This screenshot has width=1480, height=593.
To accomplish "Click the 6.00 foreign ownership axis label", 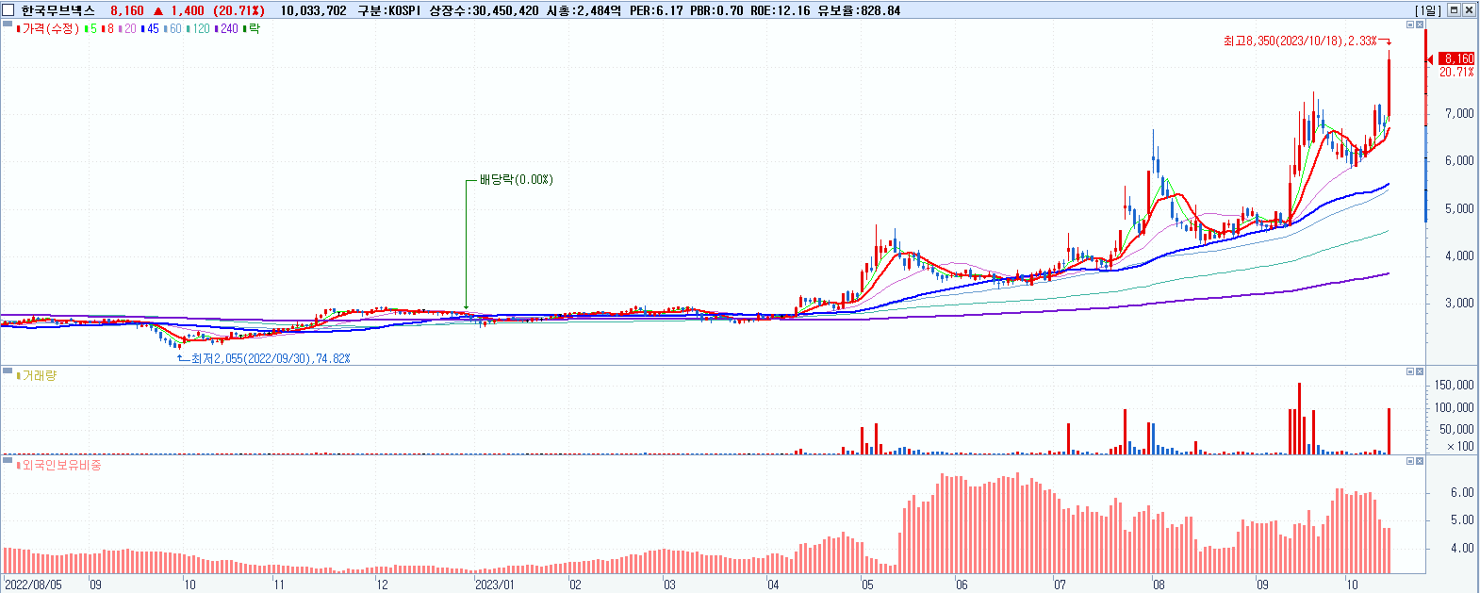I will pos(1462,492).
